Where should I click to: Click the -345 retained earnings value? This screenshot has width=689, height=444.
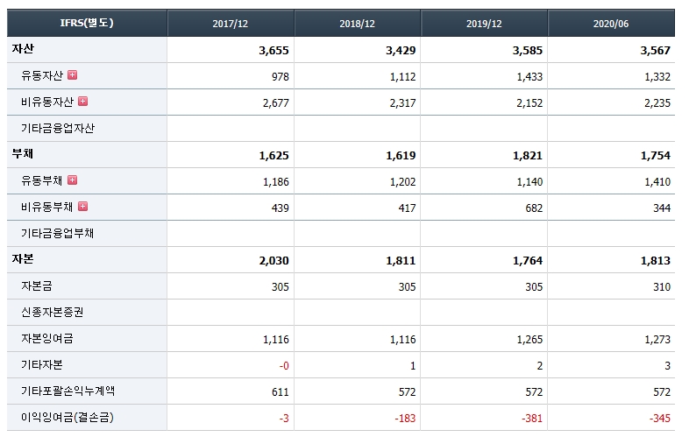tap(660, 418)
